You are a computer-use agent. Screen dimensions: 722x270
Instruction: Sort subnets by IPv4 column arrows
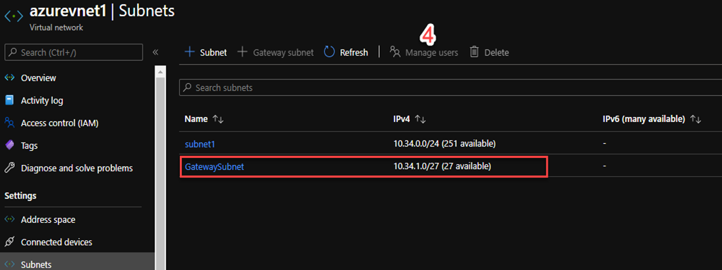click(x=420, y=119)
